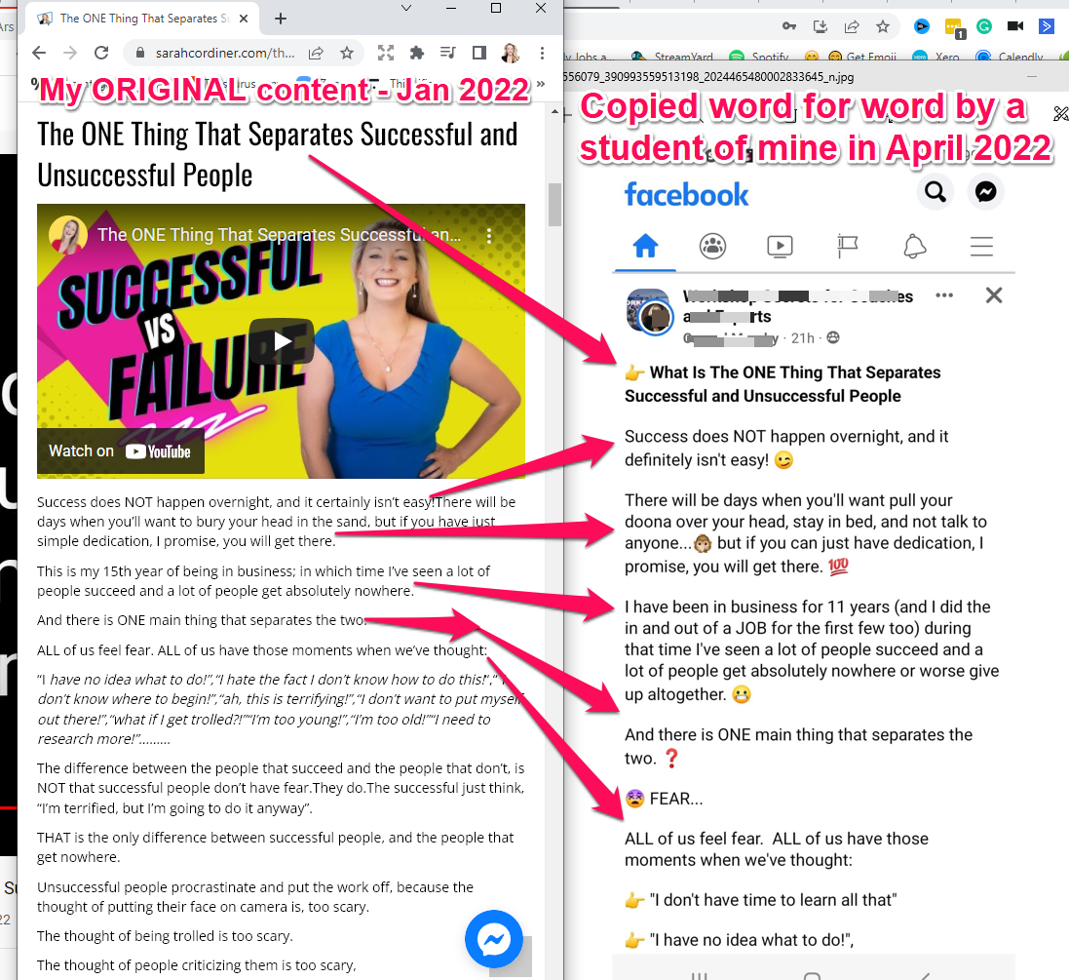Open the Facebook search magnifier
Viewport: 1069px width, 980px height.
pos(935,192)
